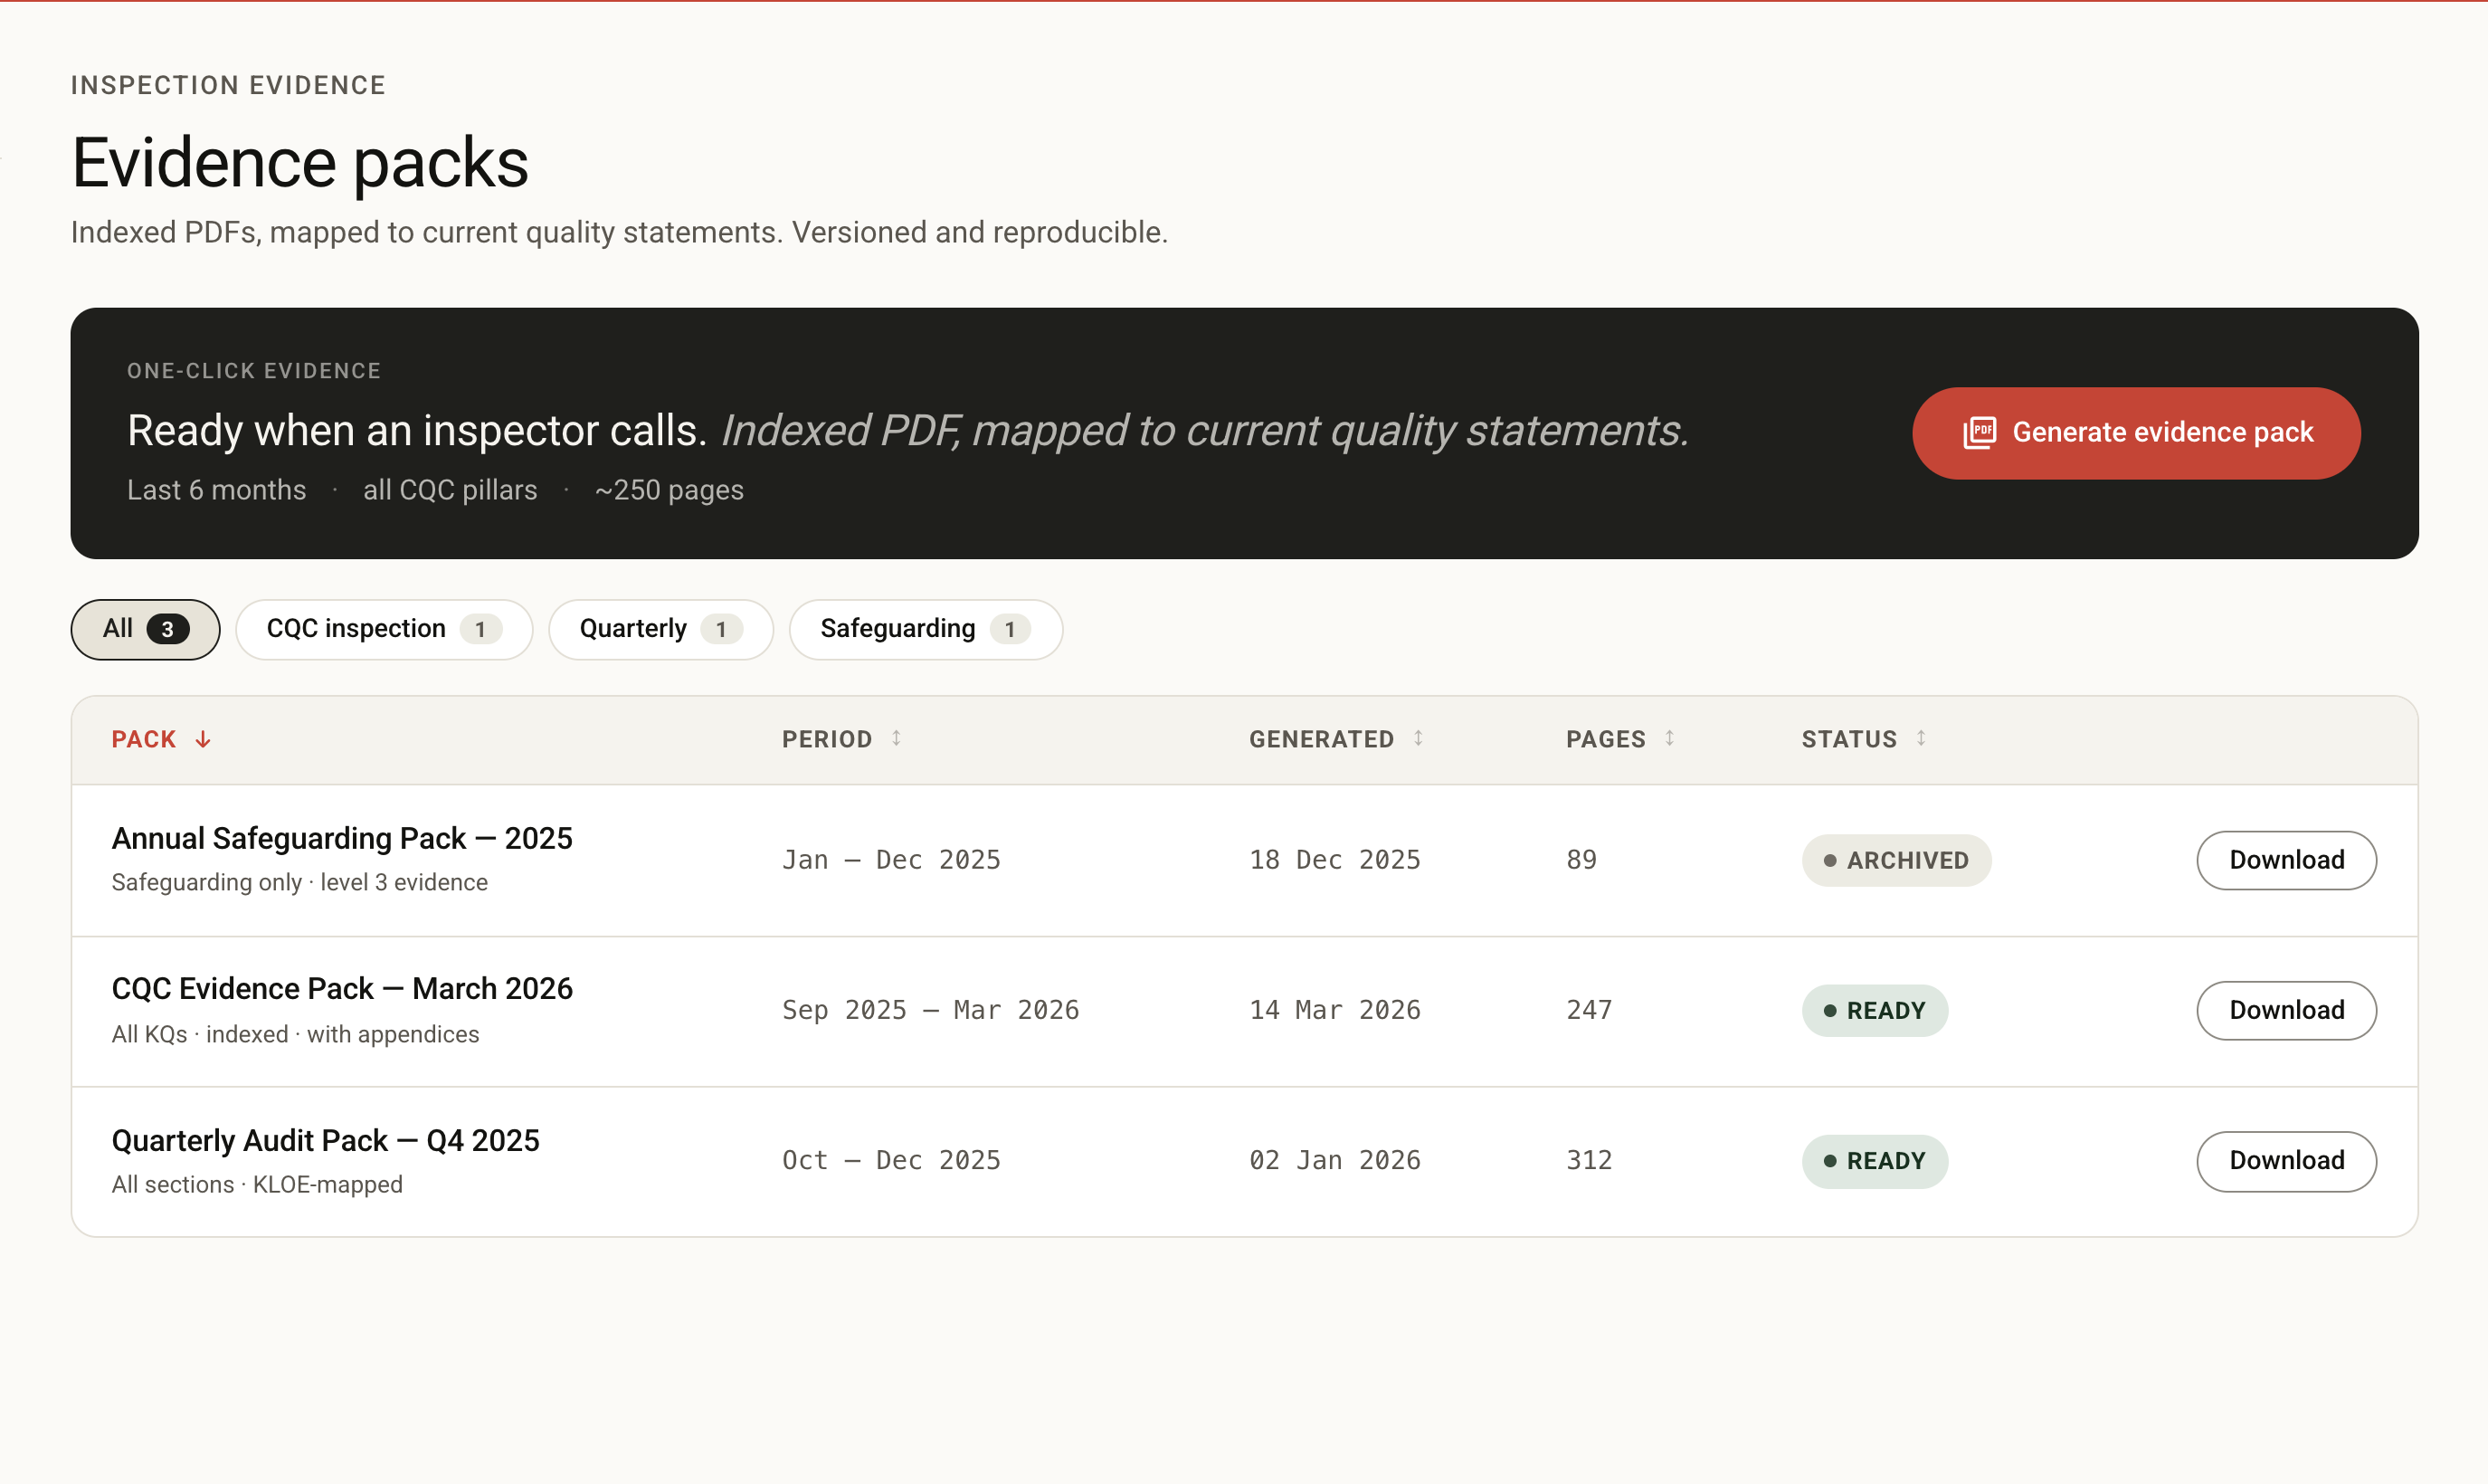Click '~250 pages' in banner
Screen dimensions: 2488x1484
pyautogui.click(x=669, y=490)
